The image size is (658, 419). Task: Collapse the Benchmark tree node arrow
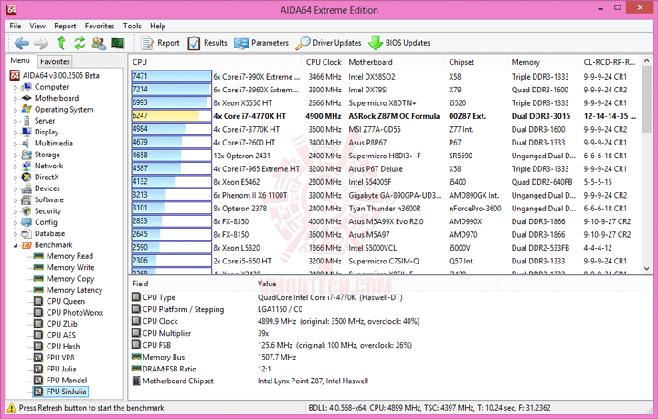[16, 245]
